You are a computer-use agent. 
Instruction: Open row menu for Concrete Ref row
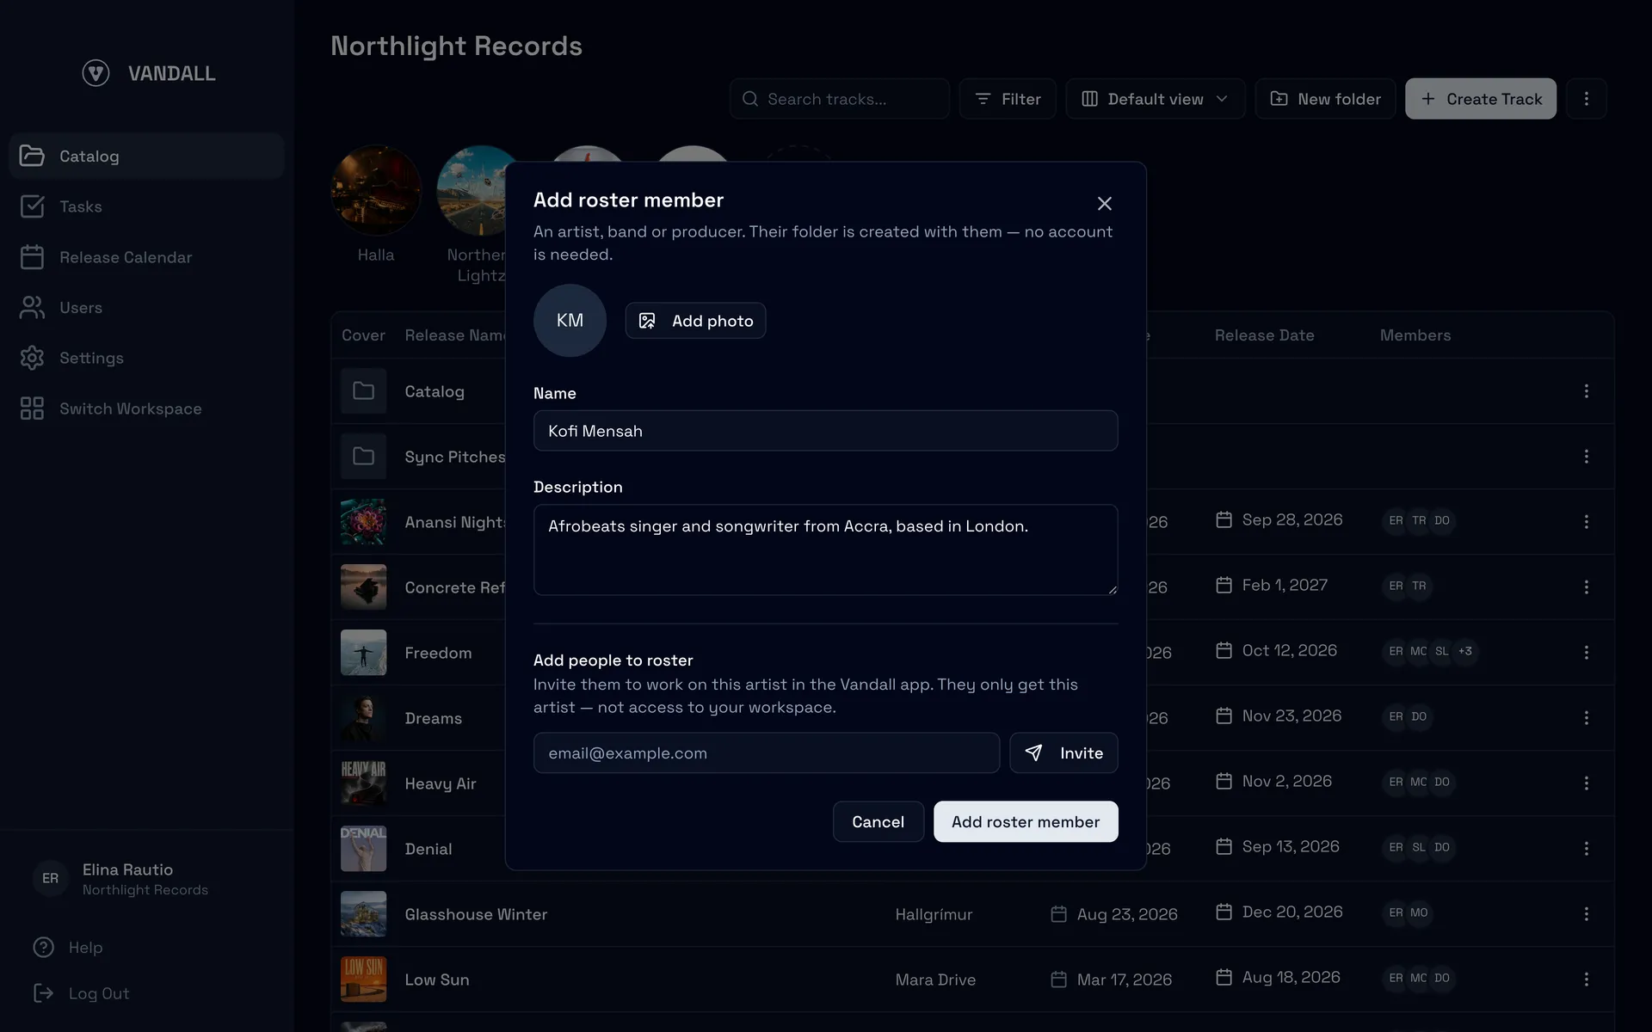[1587, 587]
